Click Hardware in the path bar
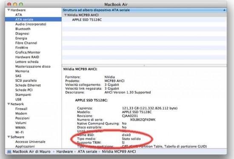234x159 pixels. 65,151
